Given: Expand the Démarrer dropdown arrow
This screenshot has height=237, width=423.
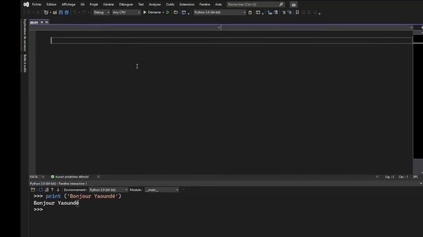Looking at the screenshot, I should tap(163, 13).
